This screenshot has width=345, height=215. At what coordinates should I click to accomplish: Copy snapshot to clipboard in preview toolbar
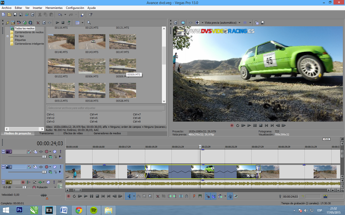pos(256,22)
